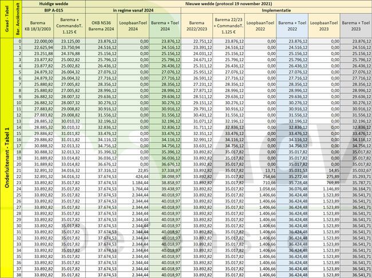This screenshot has width=372, height=278.
Task: Click the cell with value 275,89
Action: tap(324, 177)
